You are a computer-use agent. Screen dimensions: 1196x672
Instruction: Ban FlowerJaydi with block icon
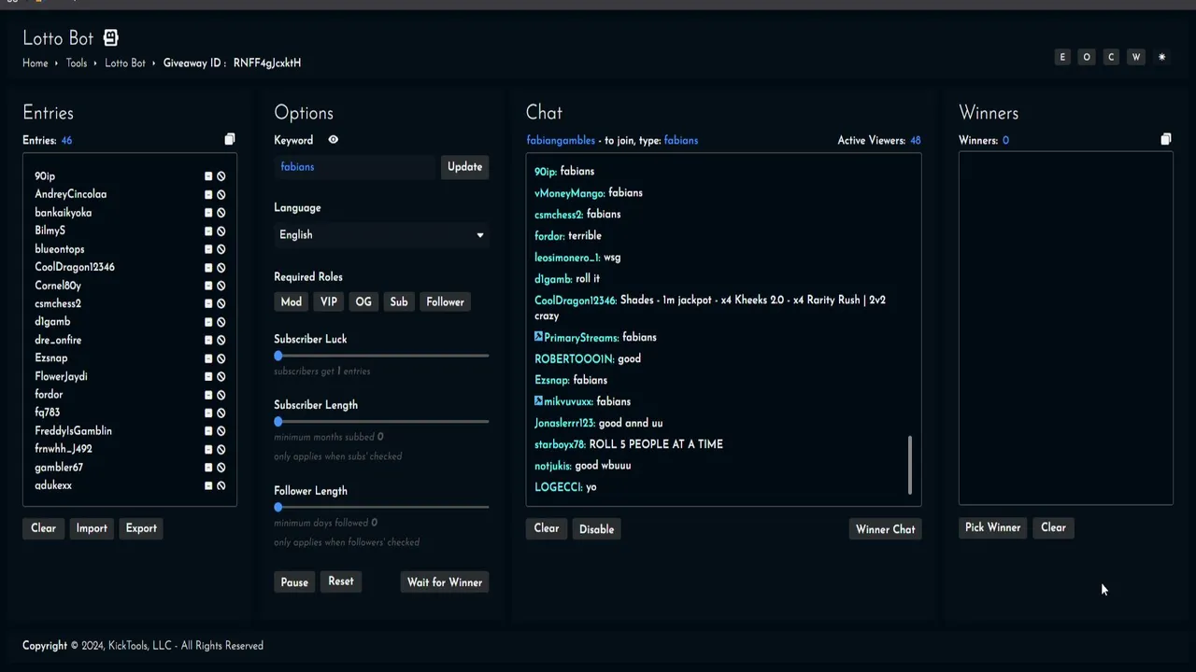click(x=221, y=377)
